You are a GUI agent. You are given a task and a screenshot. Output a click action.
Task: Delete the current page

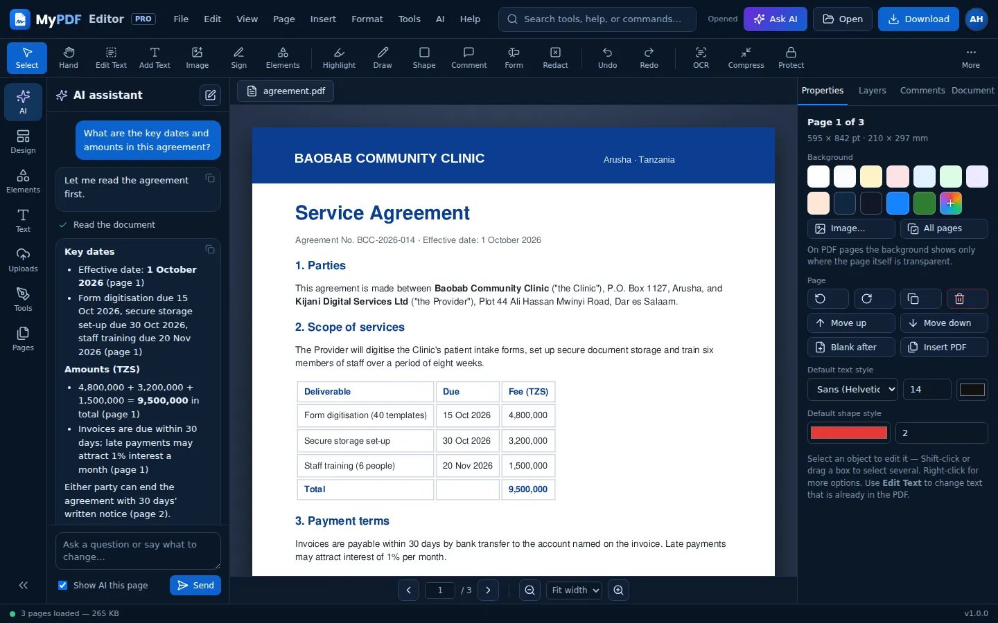(x=968, y=299)
